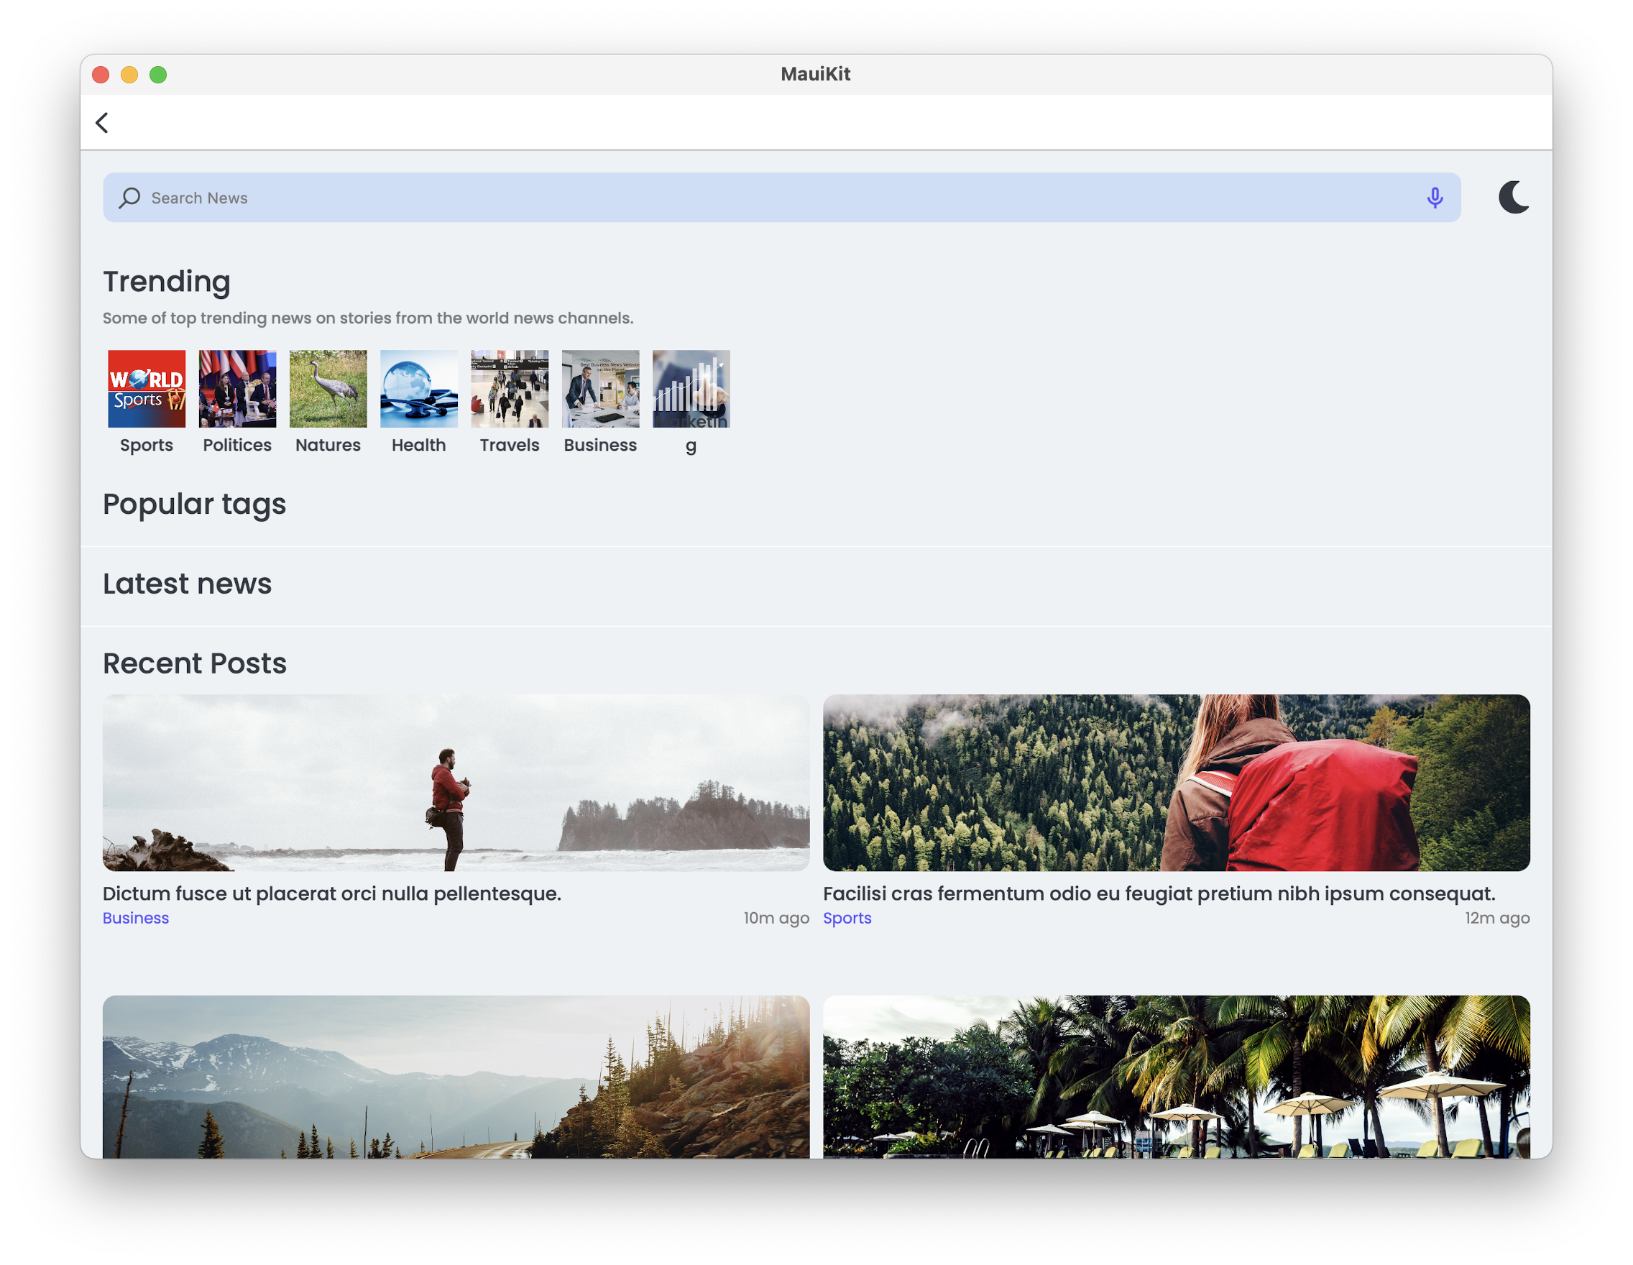Screen dimensions: 1633x1265
Task: Open the Marketing category chart image
Action: pos(691,389)
